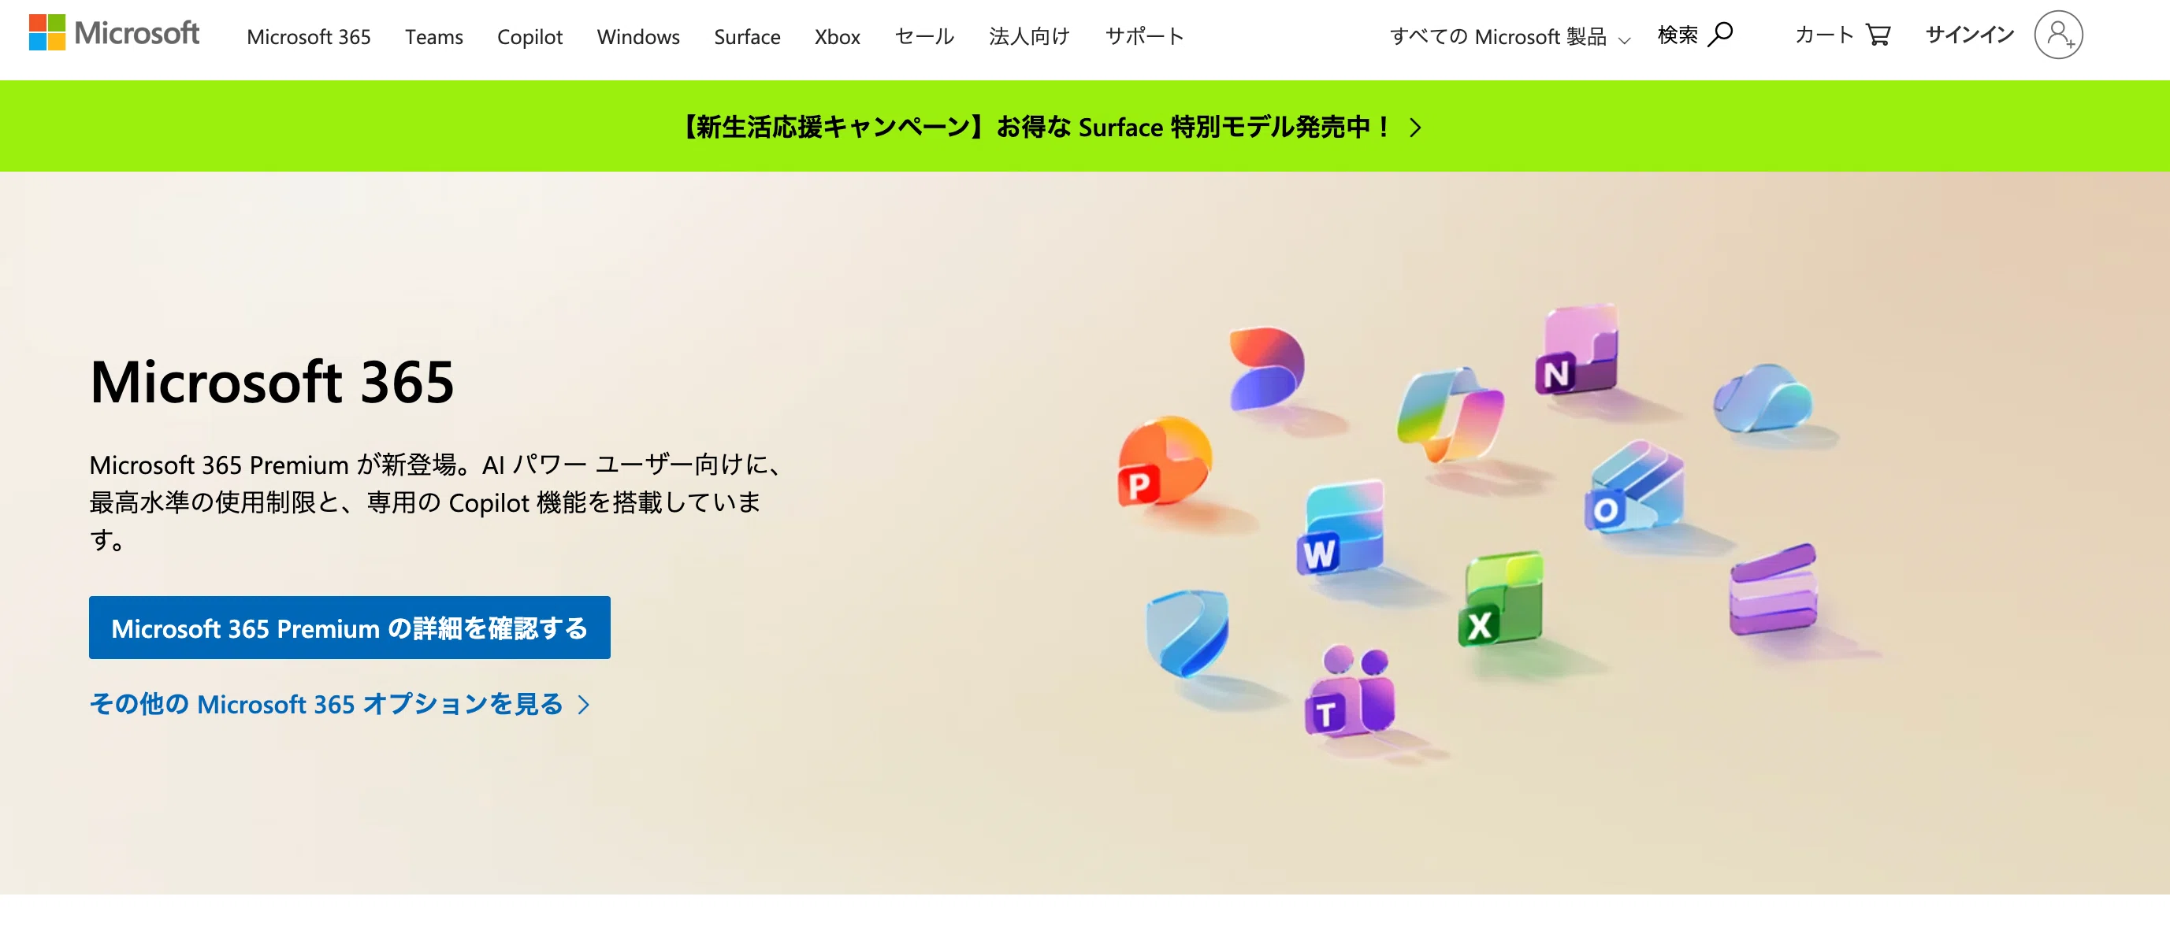Screen dimensions: 2170x926
Task: Open 法人向け nav menu item
Action: click(x=1029, y=36)
